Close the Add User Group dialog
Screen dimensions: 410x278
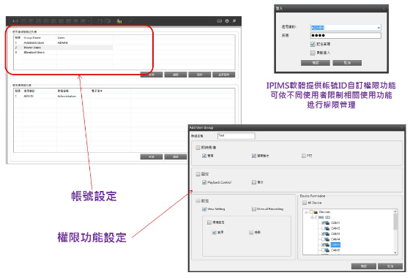(402, 127)
